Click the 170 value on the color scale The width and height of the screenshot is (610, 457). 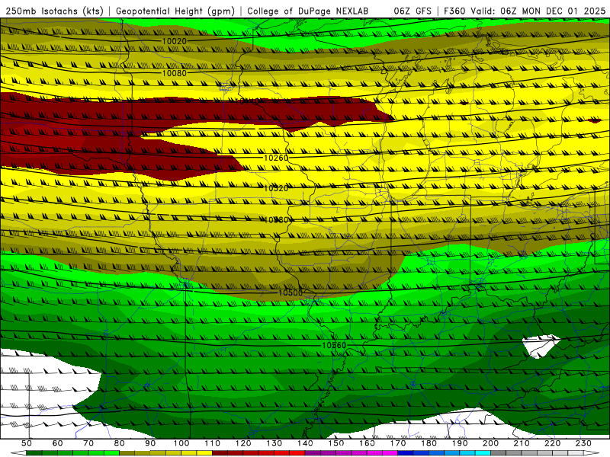coord(397,443)
